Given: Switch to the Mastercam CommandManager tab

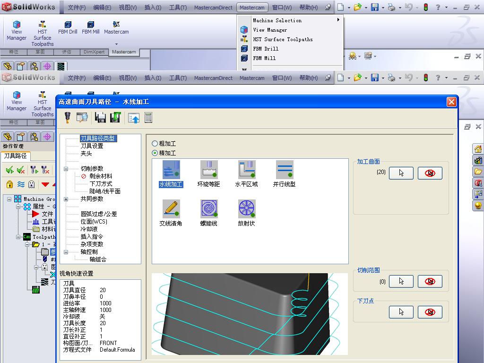Looking at the screenshot, I should (x=124, y=52).
